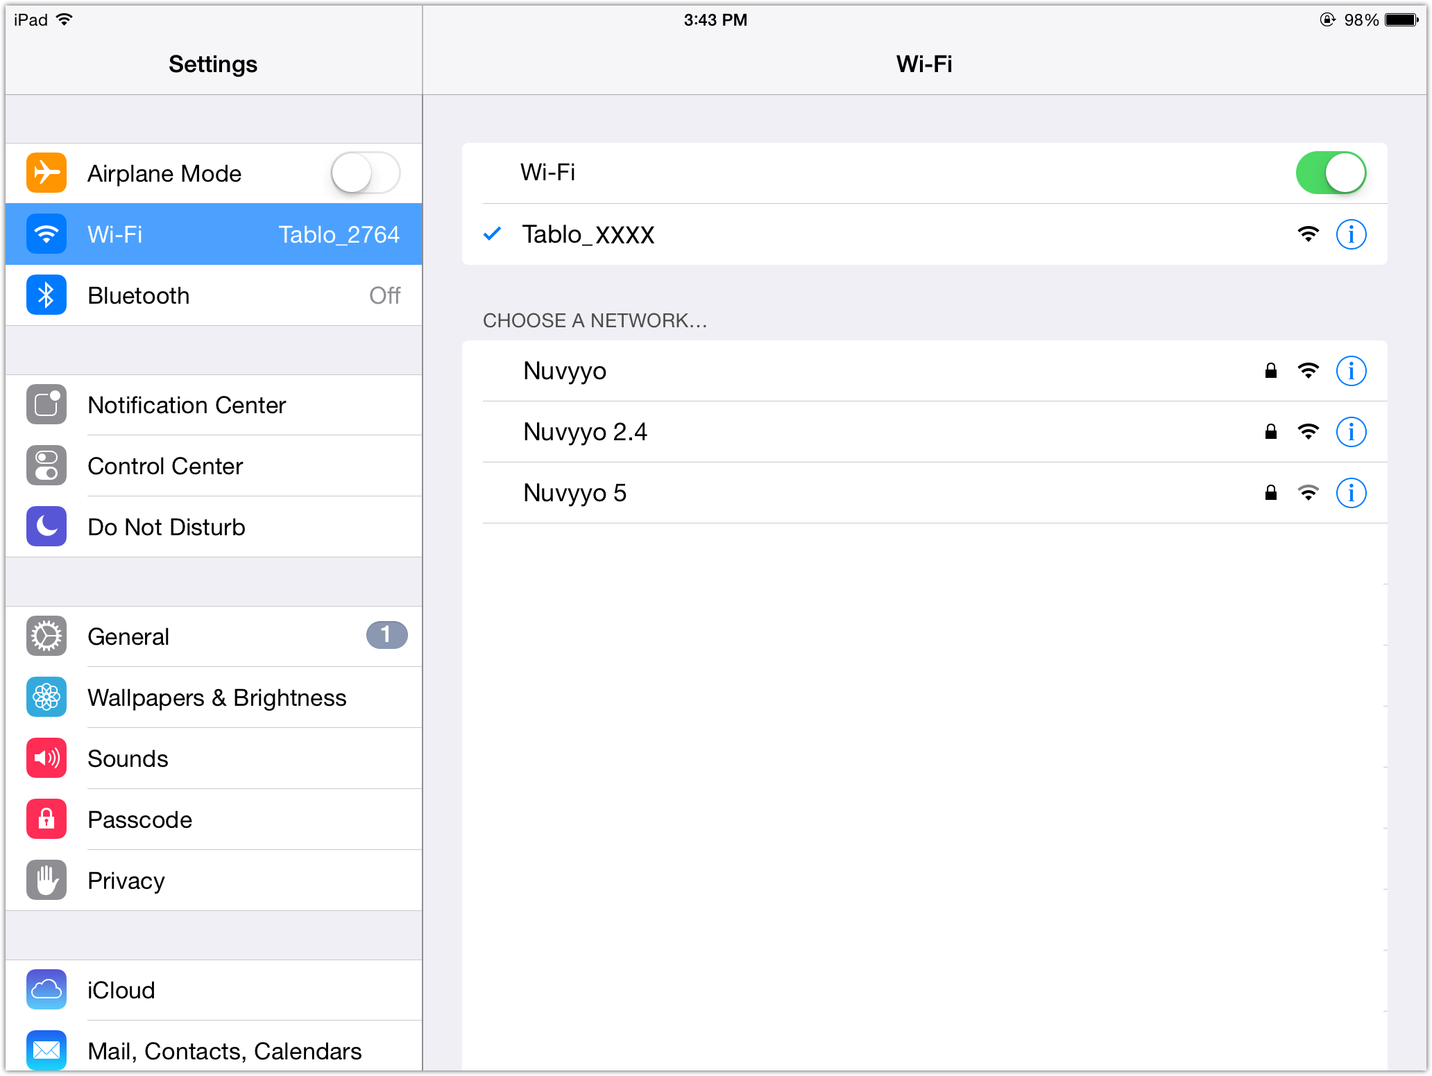
Task: Open General settings
Action: tap(214, 636)
